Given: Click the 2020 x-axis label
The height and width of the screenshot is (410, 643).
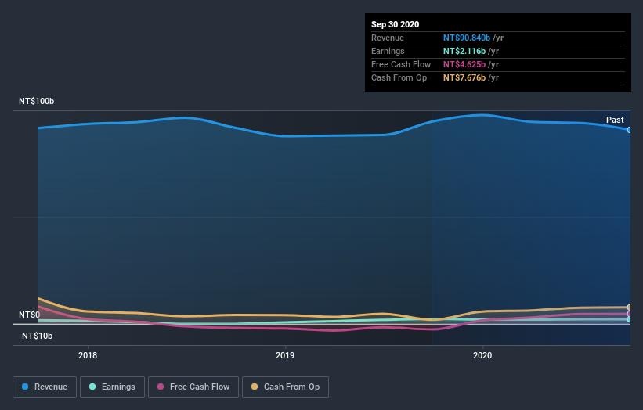Looking at the screenshot, I should (x=482, y=355).
